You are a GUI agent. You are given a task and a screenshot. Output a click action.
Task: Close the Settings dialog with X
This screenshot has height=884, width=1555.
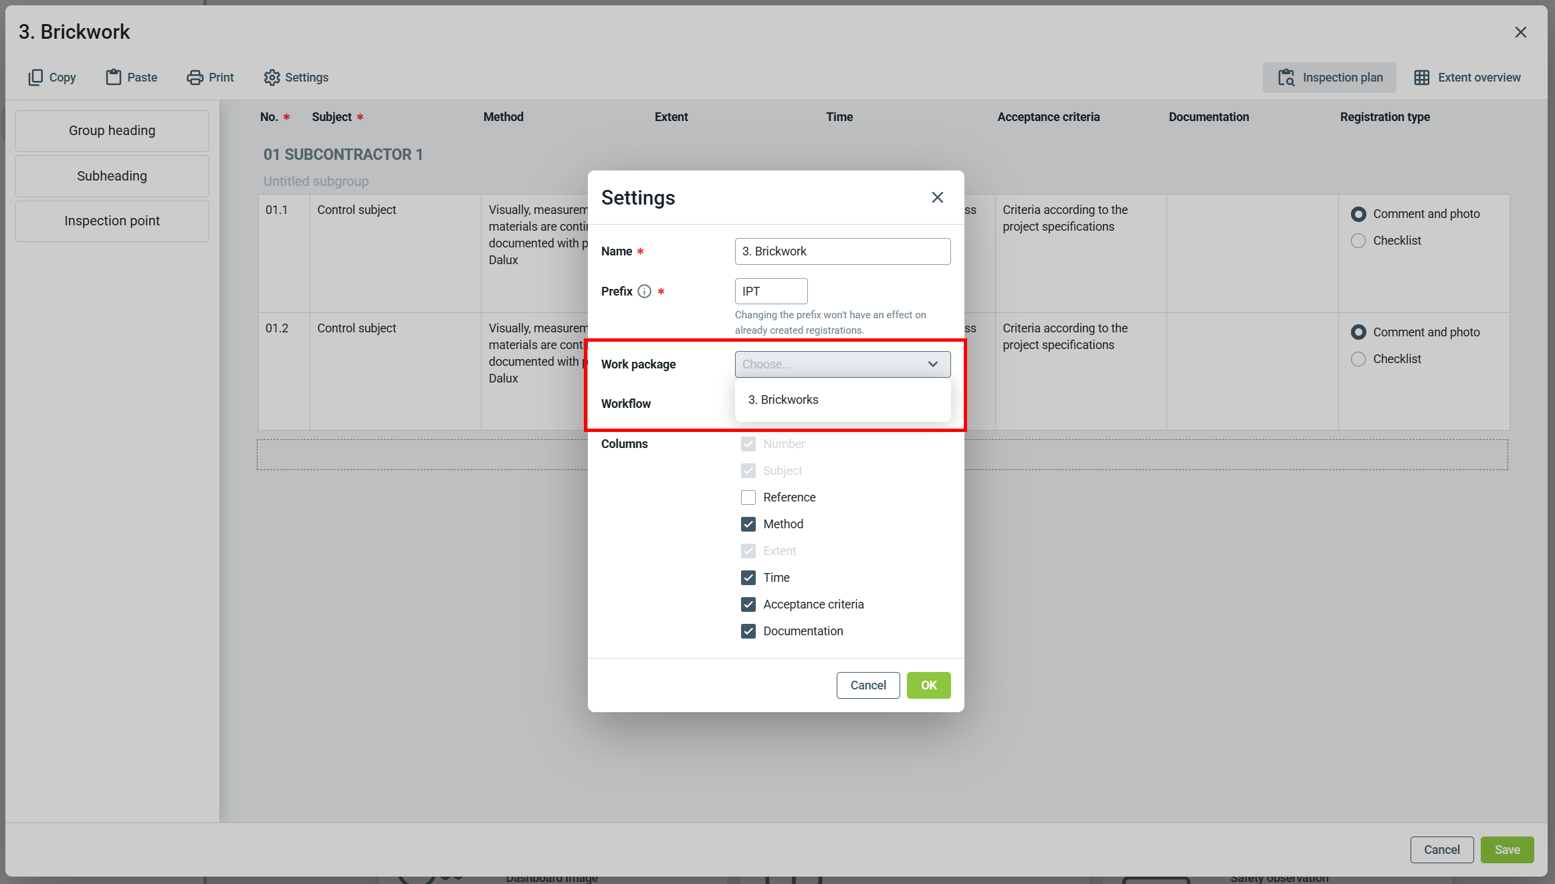pyautogui.click(x=937, y=197)
